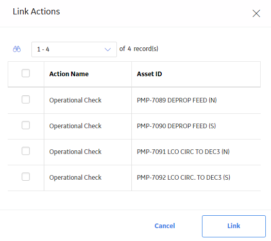Click the PMP-7091 LCO CIRC TO DEC3 (N) cell
271x241 pixels.
[x=183, y=152]
